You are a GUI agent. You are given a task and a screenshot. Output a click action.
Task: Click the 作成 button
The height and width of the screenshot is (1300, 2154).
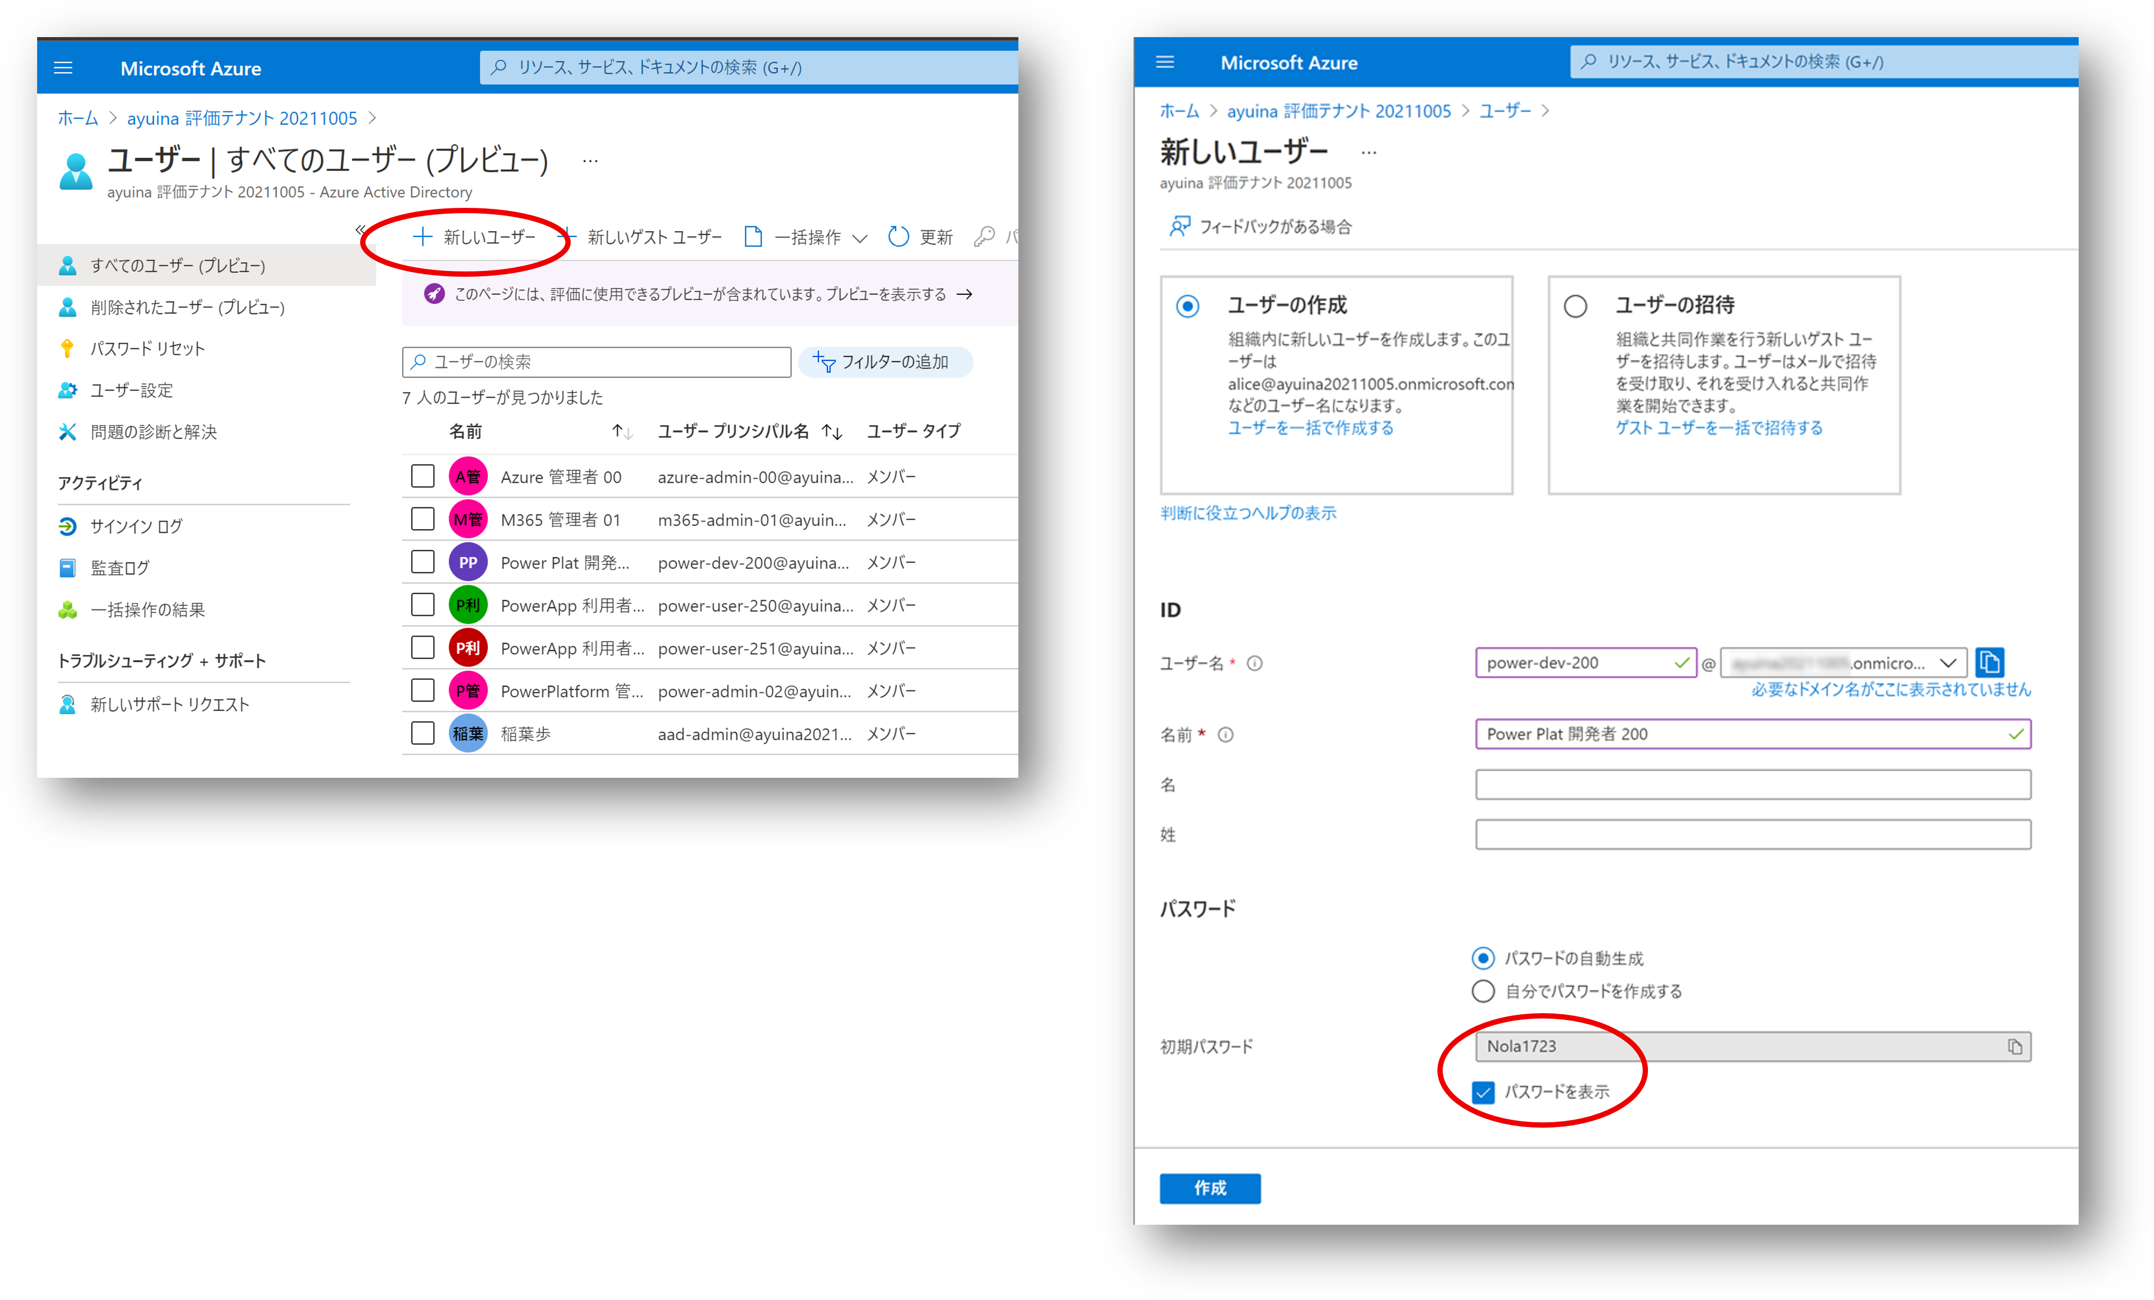[1210, 1188]
